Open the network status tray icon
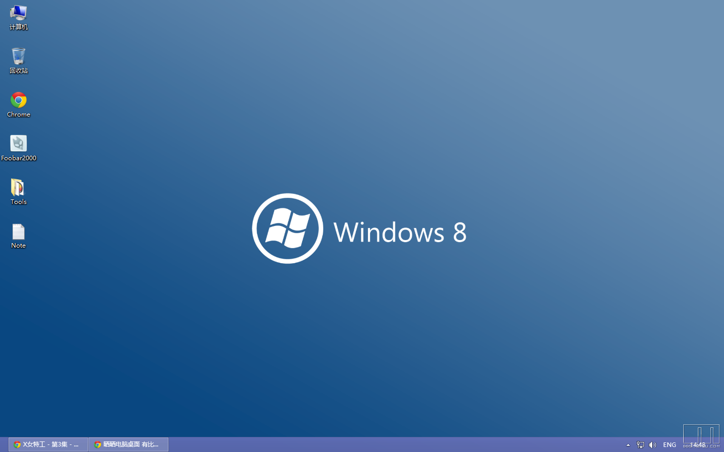 pos(641,445)
